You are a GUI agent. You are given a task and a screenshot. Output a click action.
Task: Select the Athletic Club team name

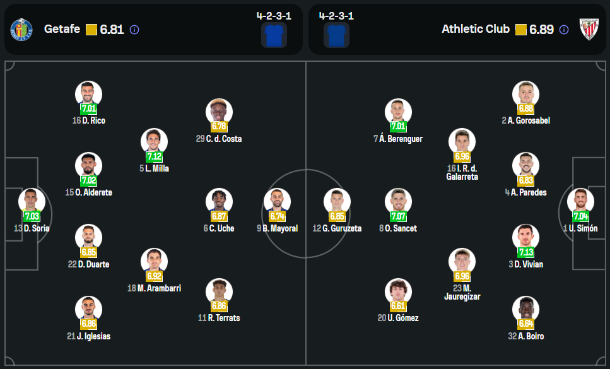(476, 29)
